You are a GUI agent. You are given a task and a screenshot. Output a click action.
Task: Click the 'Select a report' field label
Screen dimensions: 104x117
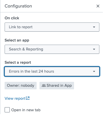[18, 63]
